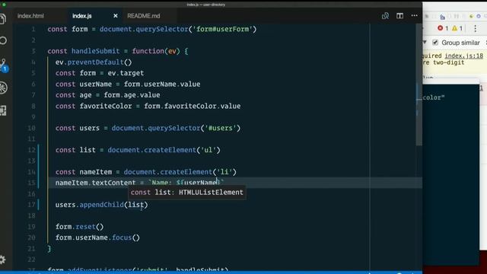Click 'form.age.value' on line 7
The image size is (487, 274).
[x=132, y=95]
